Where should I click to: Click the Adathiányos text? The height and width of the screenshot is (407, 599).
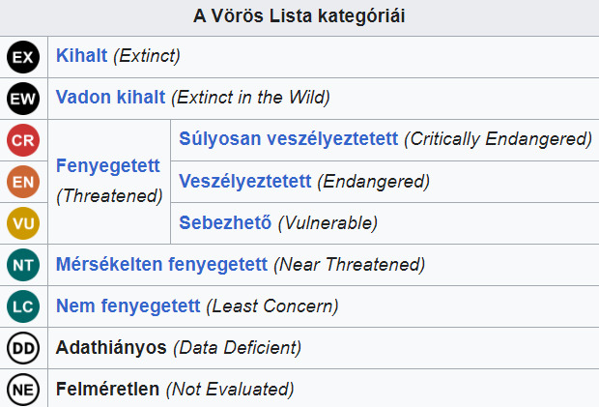coord(111,348)
